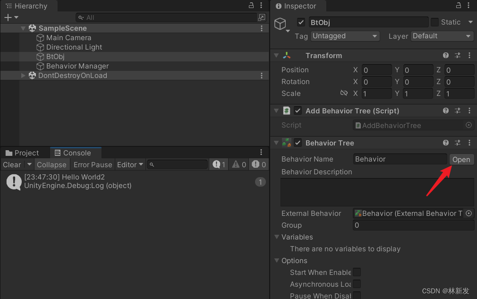Open the Clear options dropdown arrow
The height and width of the screenshot is (299, 477).
pos(29,164)
